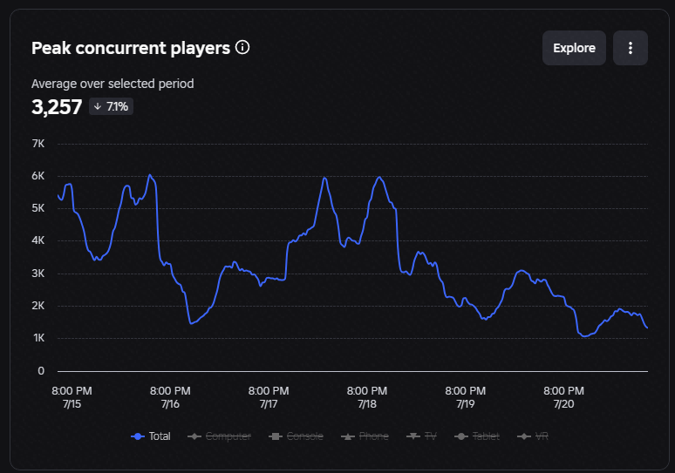Click the 3K y-axis label
The width and height of the screenshot is (675, 473).
pyautogui.click(x=37, y=274)
